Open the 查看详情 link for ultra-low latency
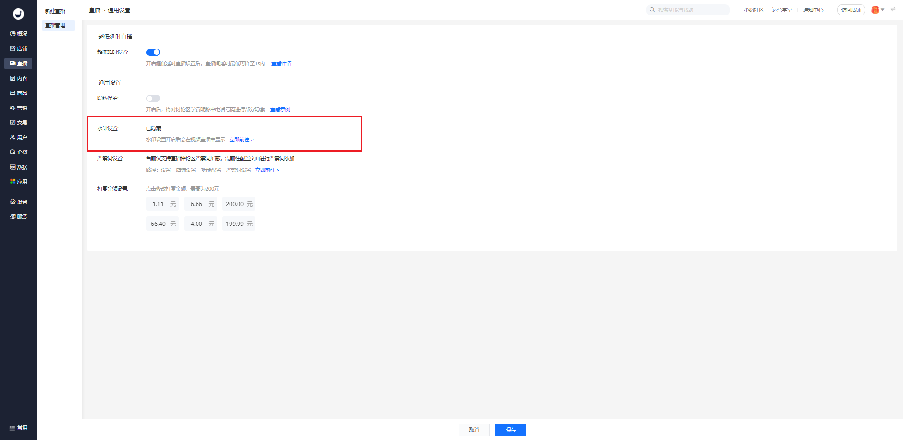The image size is (903, 440). [x=281, y=63]
